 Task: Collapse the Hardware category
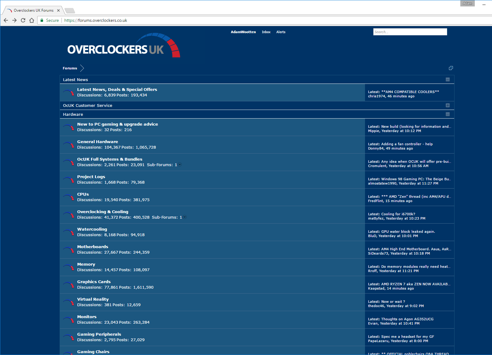tap(448, 114)
